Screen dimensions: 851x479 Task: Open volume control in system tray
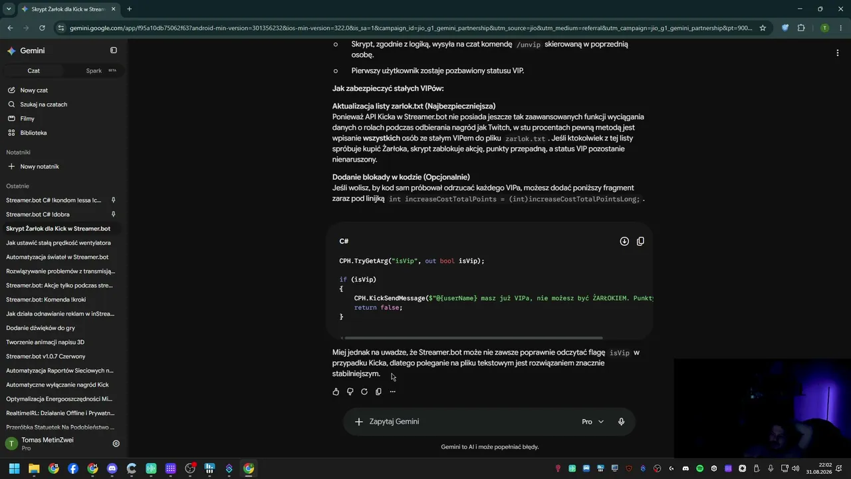coord(796,469)
